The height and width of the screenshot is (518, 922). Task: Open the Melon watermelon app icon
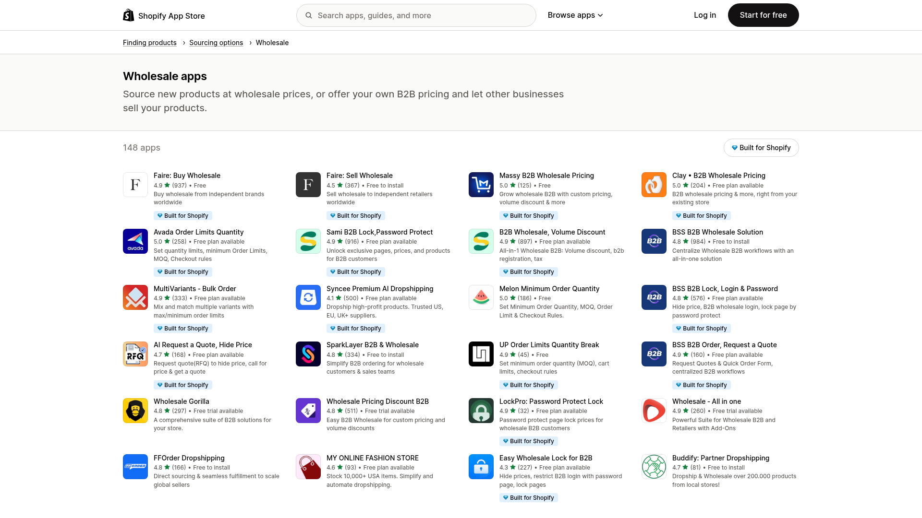[481, 297]
